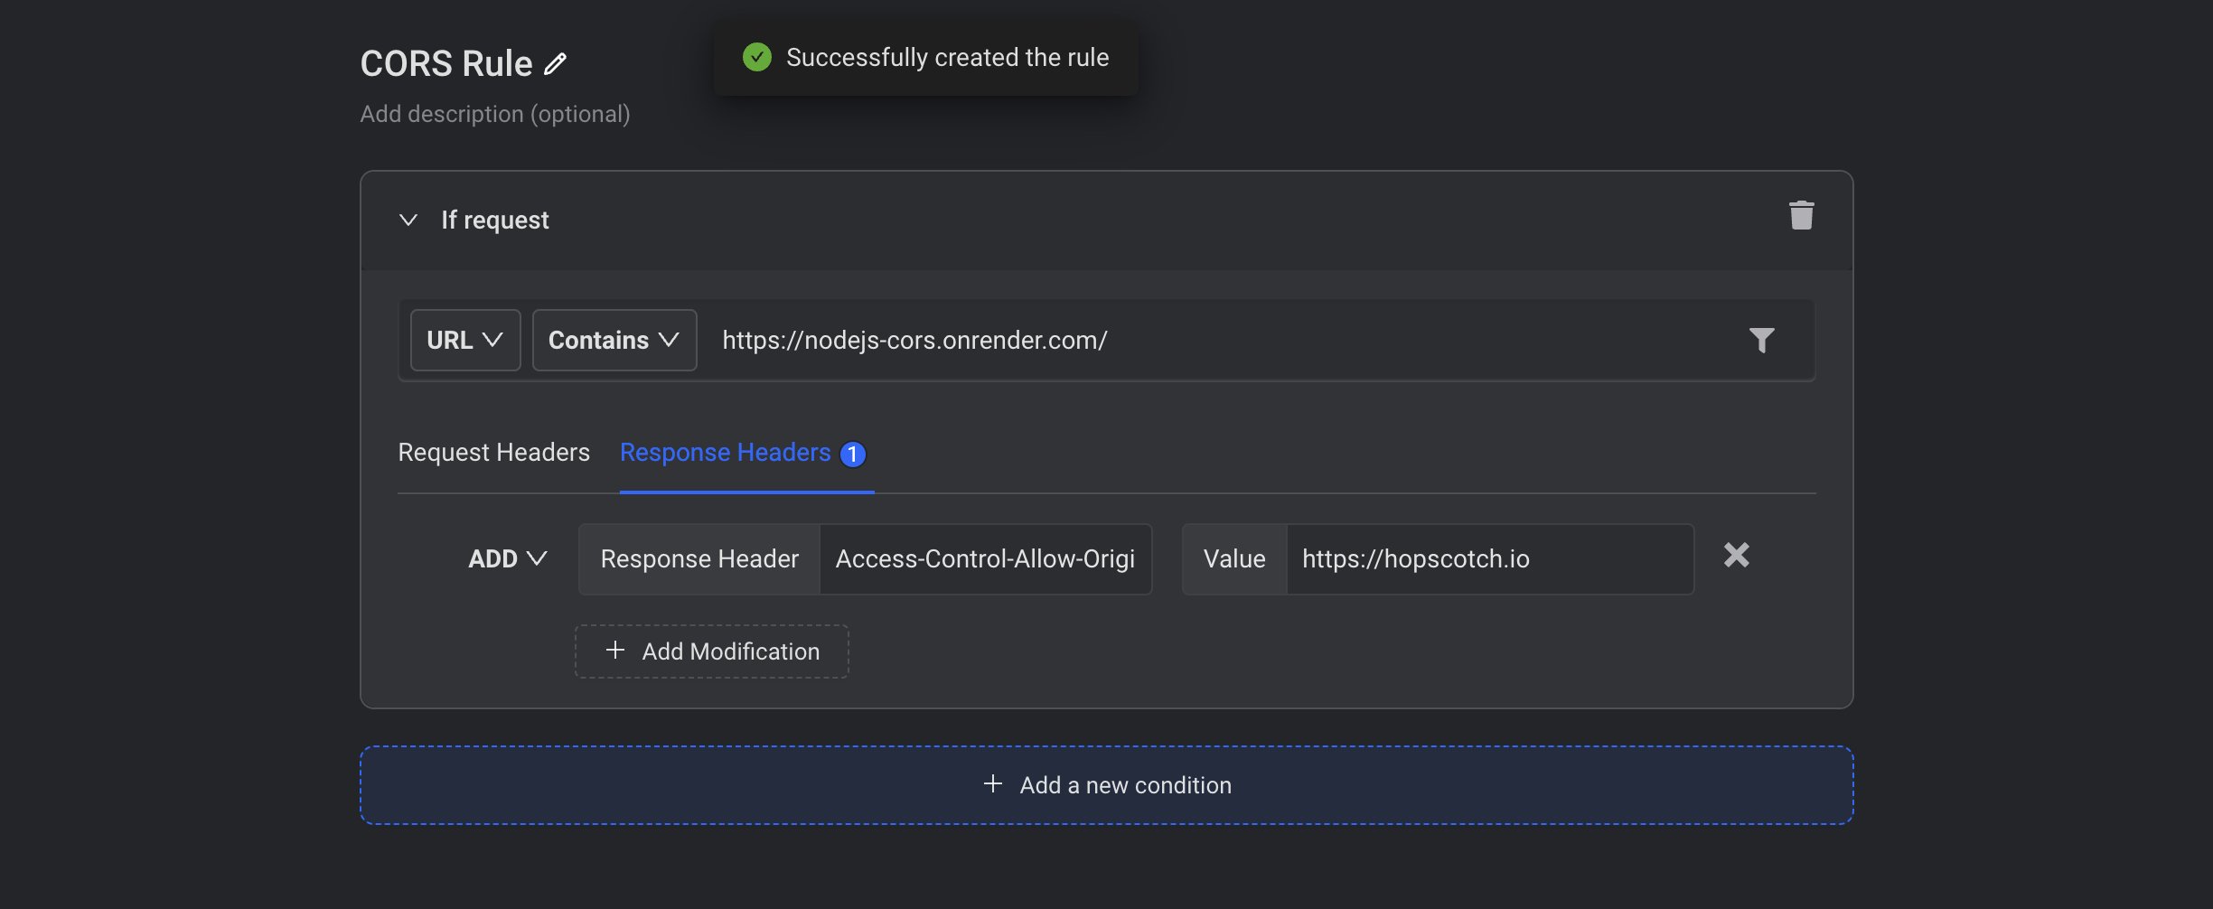Screen dimensions: 2213x909
Task: Click the Access-Control-Allow-Origin header name field
Action: pyautogui.click(x=984, y=559)
